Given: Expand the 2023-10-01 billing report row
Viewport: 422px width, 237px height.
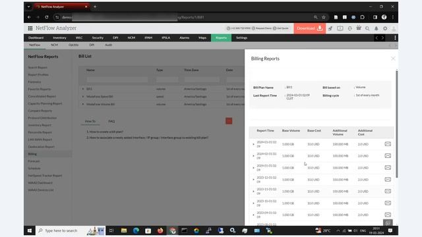Looking at the screenshot, I should click(253, 203).
